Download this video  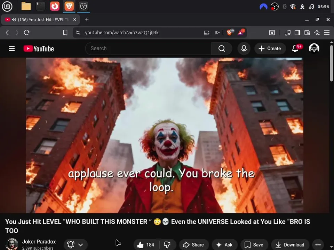point(290,245)
